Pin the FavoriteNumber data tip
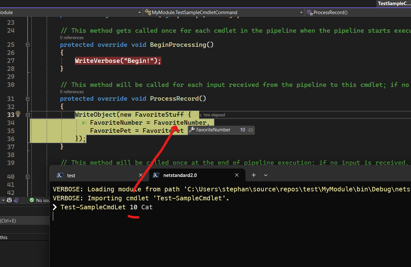The image size is (411, 267). tap(251, 130)
